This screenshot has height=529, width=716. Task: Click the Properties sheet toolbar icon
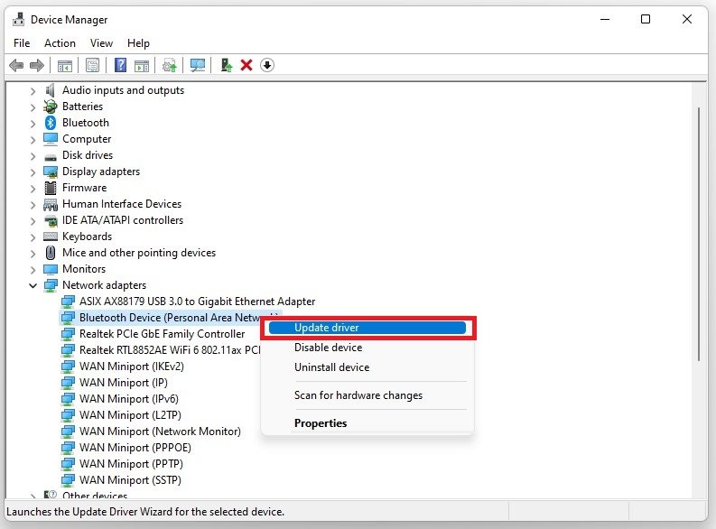[x=91, y=65]
